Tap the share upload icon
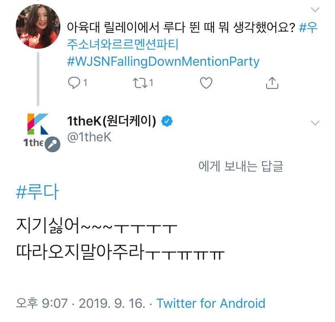 [x=272, y=83]
